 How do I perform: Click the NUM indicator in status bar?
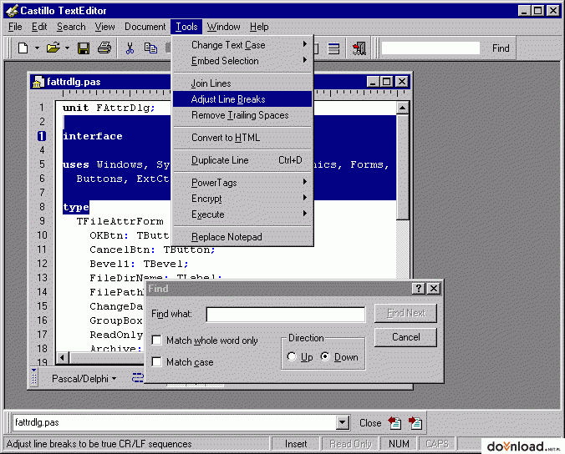pos(399,444)
